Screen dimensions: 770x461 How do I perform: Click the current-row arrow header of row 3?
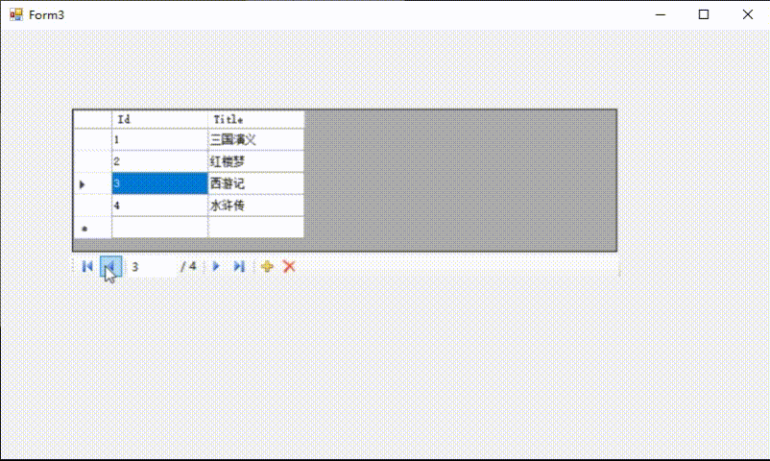93,183
